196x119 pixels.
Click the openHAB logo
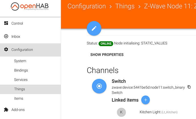(30, 7)
